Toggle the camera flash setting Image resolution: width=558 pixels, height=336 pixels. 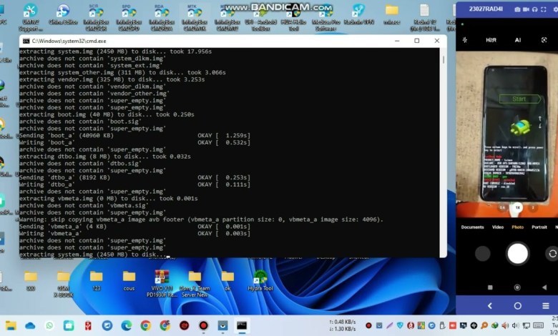point(464,40)
